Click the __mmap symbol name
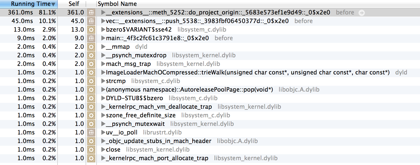Image resolution: width=420 pixels, height=165 pixels. point(118,47)
